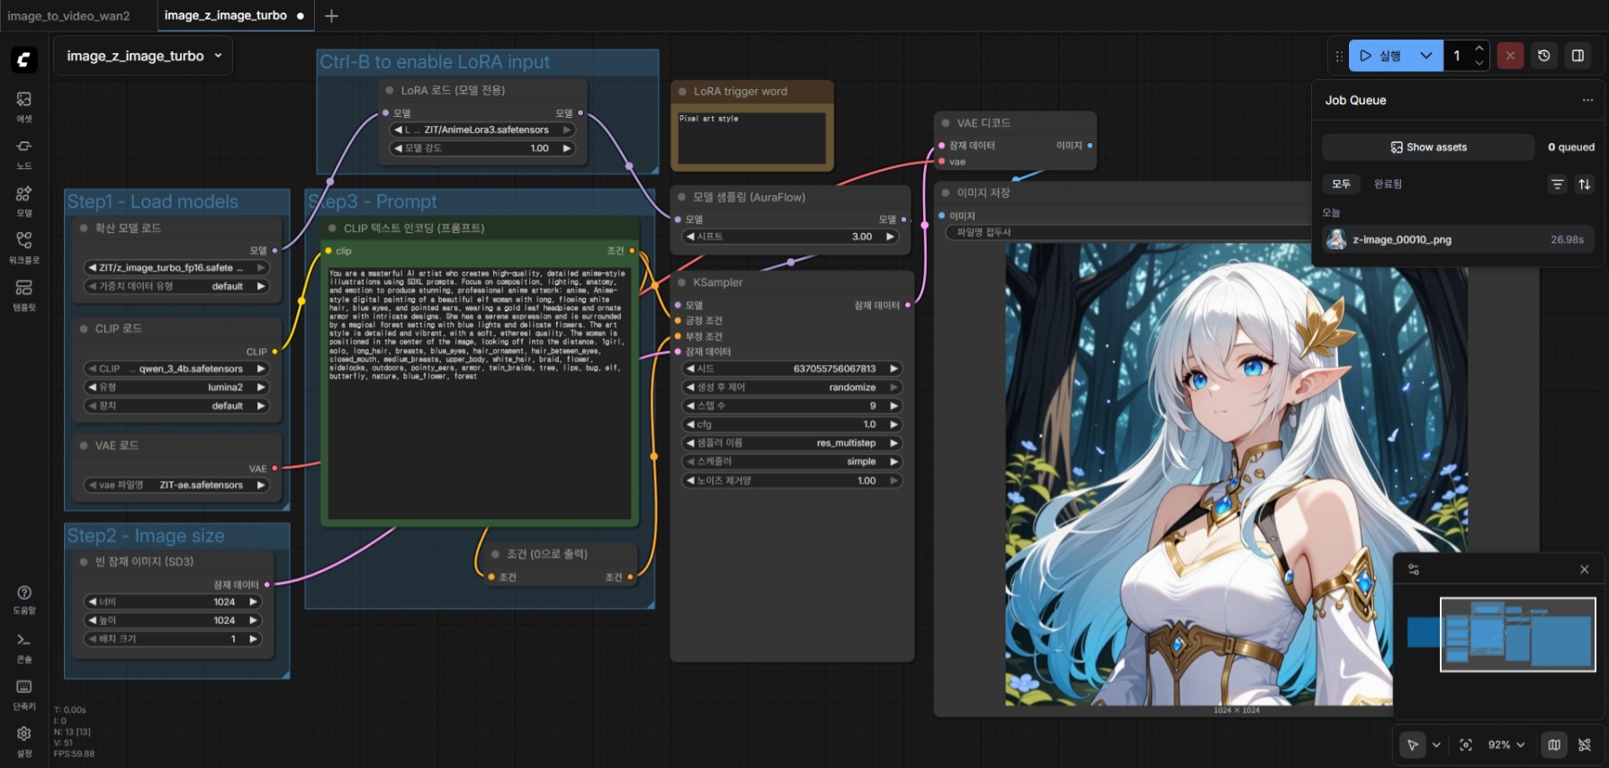Open the image_z_image_turbo workflow name dropdown

click(x=143, y=56)
